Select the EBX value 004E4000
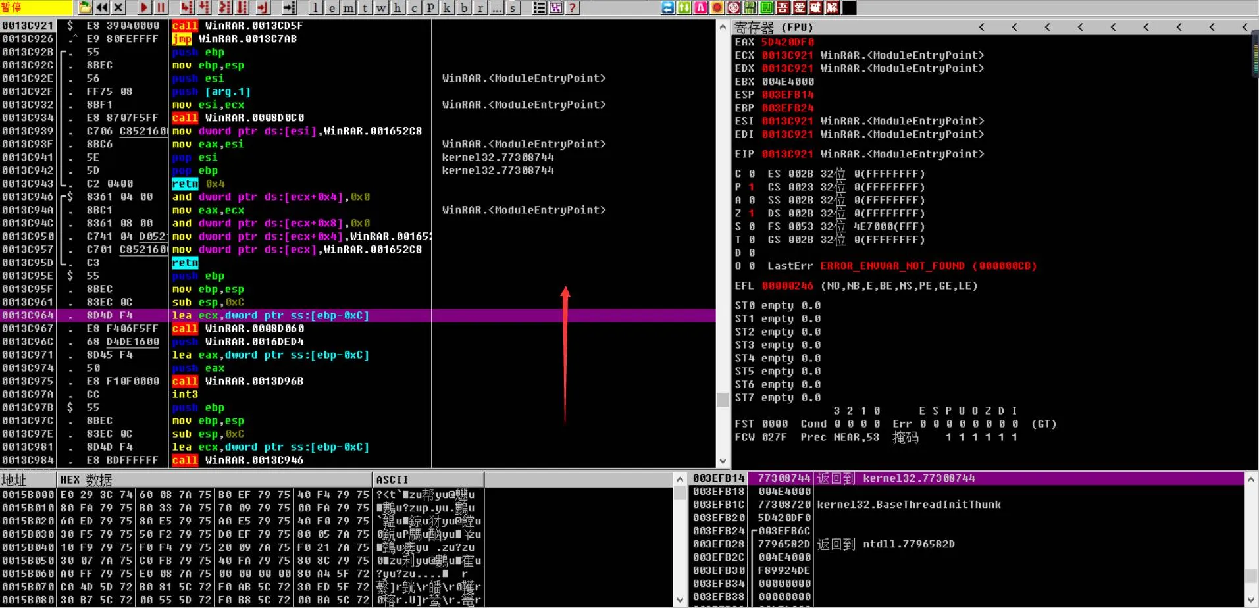 click(x=788, y=82)
